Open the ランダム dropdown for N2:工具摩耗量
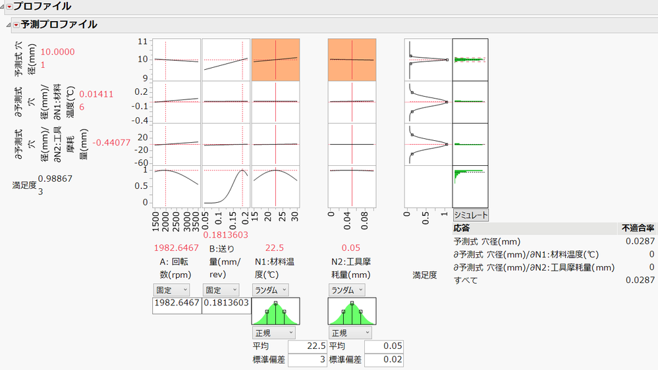The height and width of the screenshot is (370, 658). (x=346, y=290)
